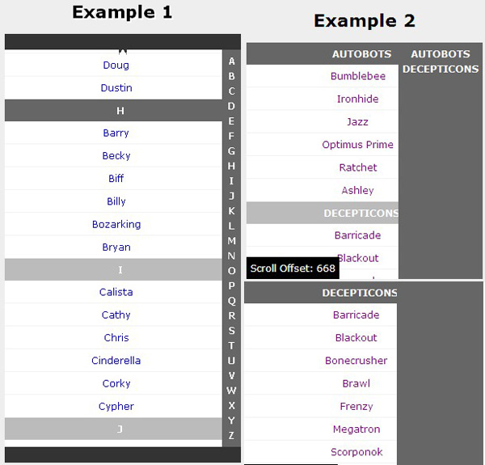Choose Bonecrusher from Decepticons list

coord(356,361)
